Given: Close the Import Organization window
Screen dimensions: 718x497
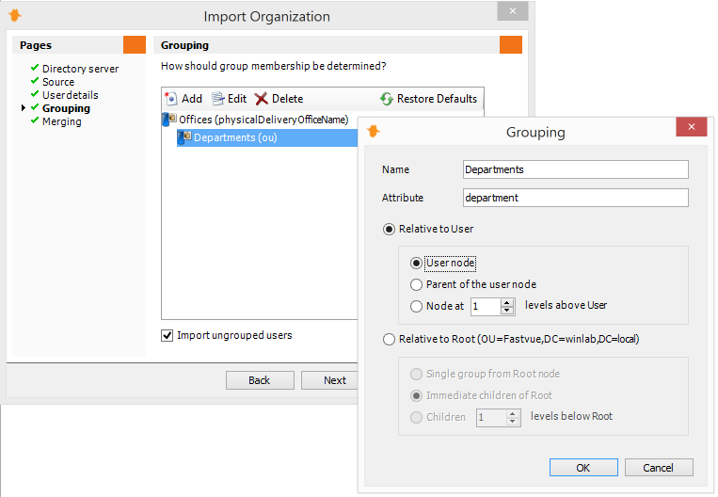Looking at the screenshot, I should (x=513, y=11).
